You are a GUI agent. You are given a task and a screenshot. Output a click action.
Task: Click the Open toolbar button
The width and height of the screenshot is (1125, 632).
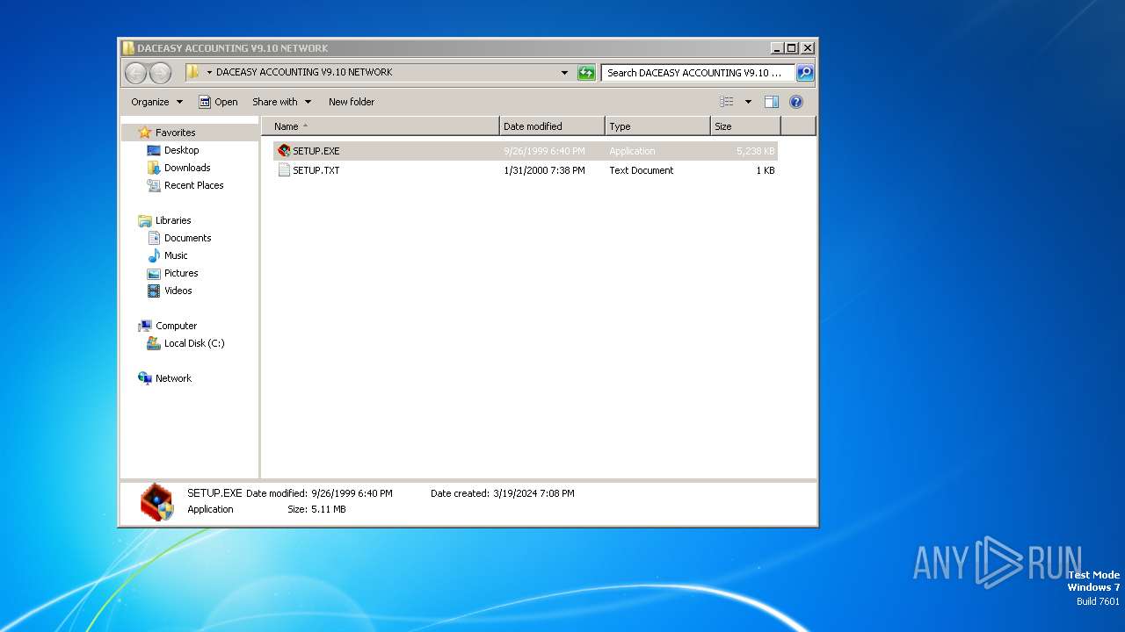tap(218, 102)
